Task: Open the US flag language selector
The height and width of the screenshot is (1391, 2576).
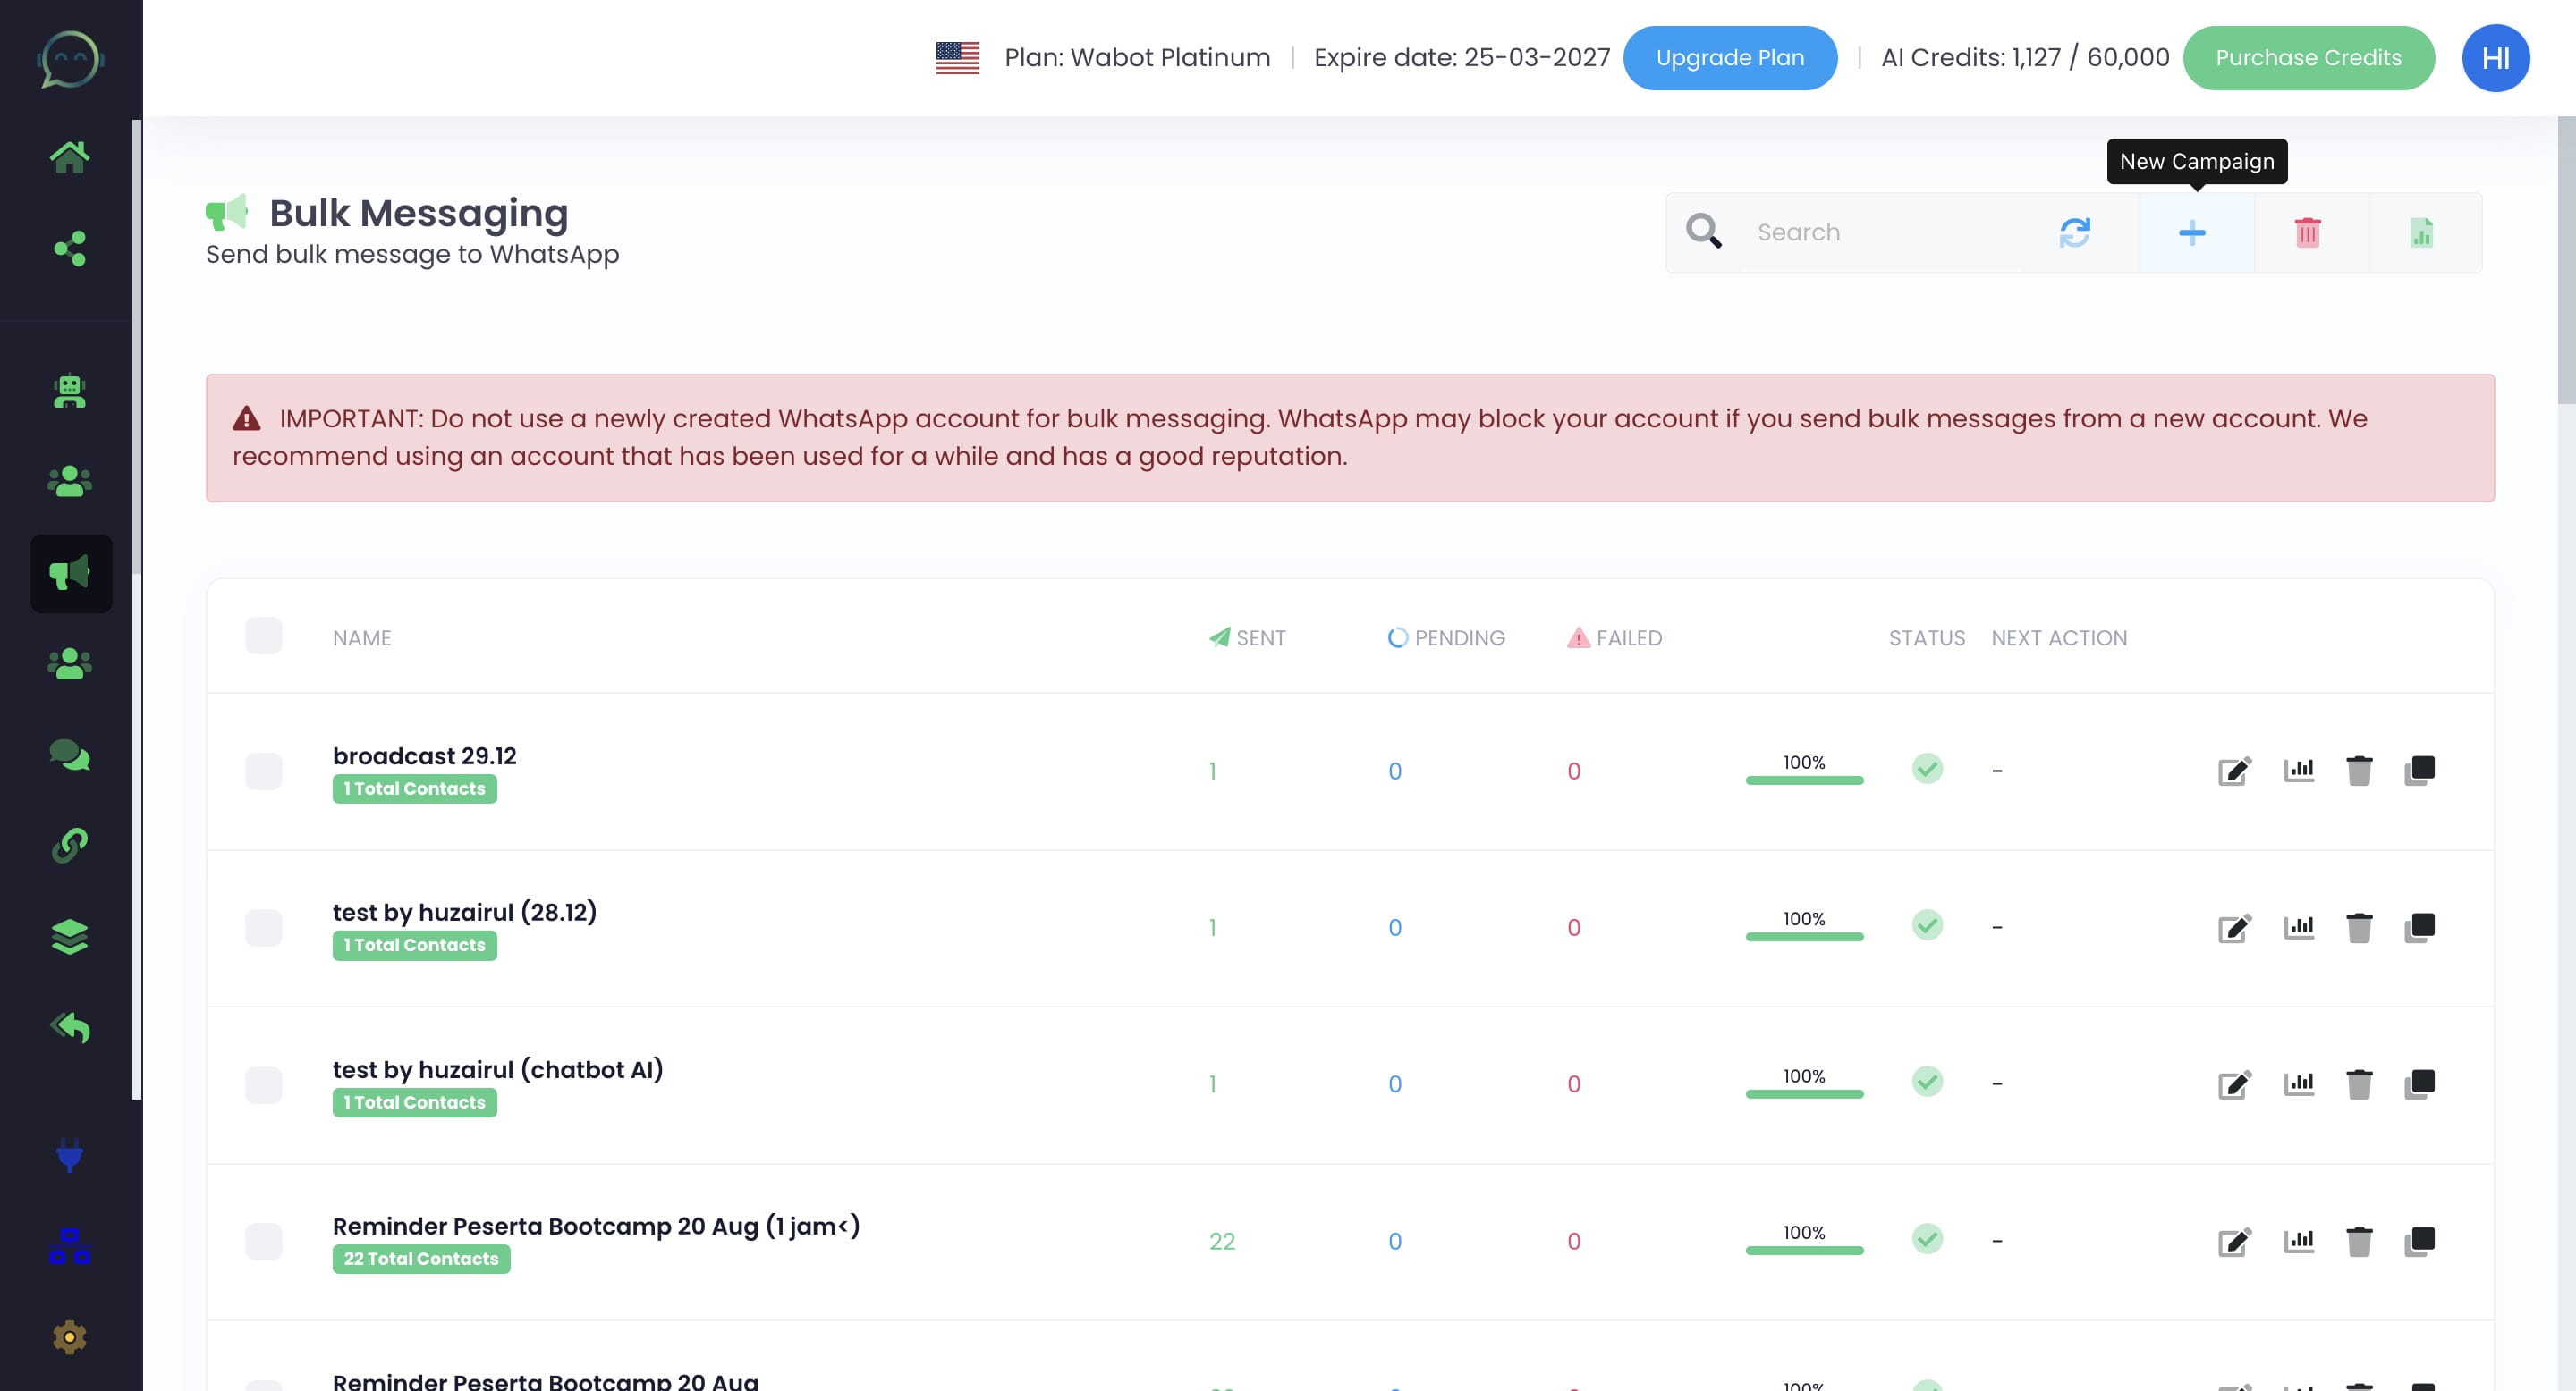Action: coord(957,58)
